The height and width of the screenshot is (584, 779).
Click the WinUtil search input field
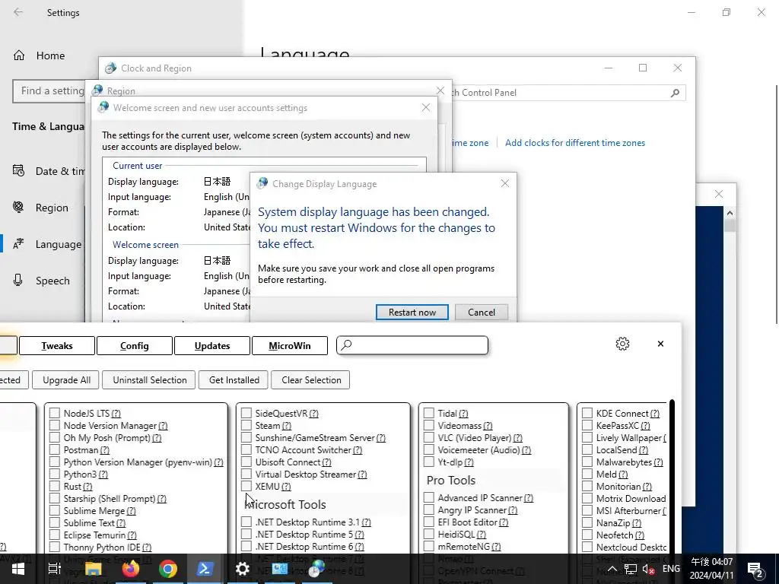tap(412, 345)
